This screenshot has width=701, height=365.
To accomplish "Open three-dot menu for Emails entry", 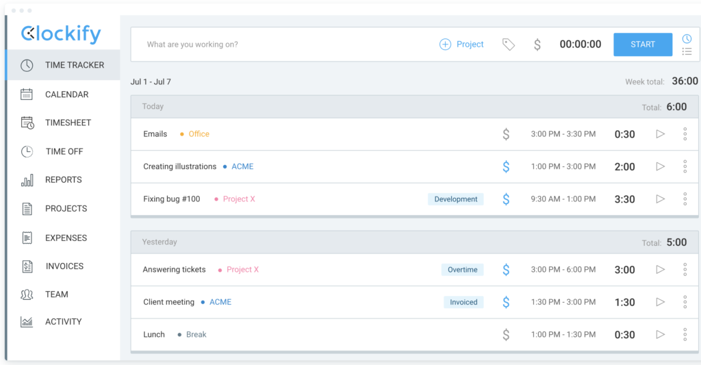I will [685, 134].
